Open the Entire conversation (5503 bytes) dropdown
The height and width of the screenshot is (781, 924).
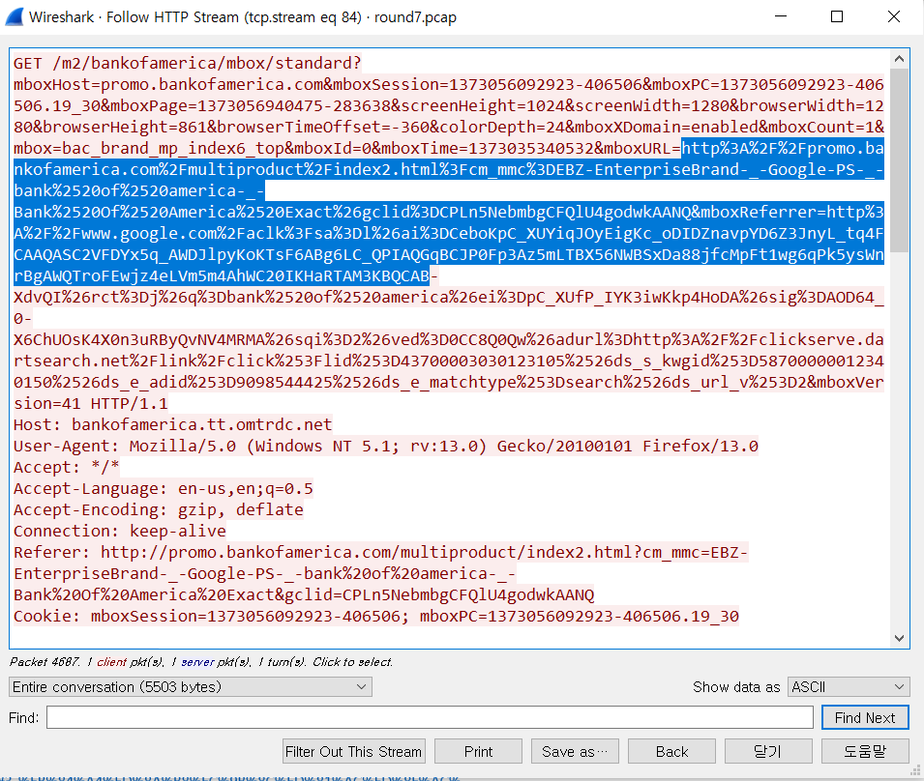pos(191,687)
